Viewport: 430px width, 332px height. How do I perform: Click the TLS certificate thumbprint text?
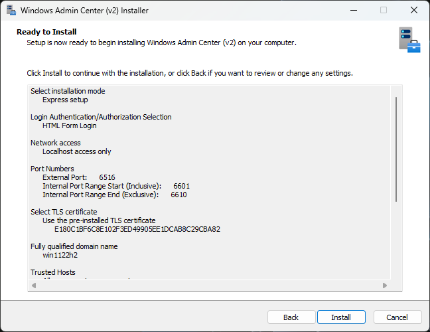tap(137, 229)
